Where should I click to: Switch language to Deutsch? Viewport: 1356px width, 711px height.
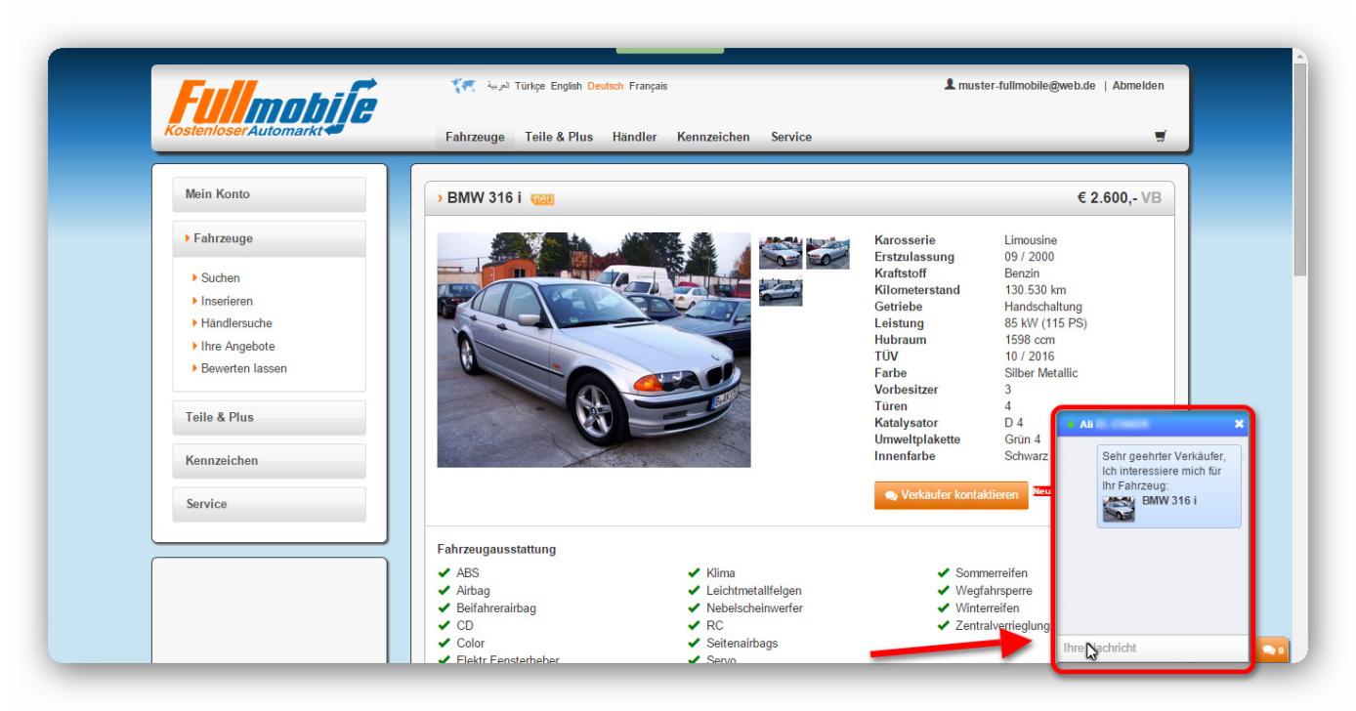tap(605, 86)
